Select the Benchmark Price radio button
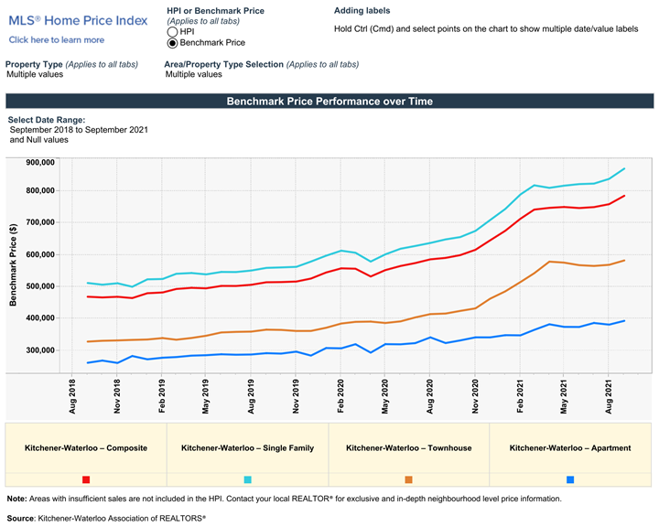 coord(172,43)
